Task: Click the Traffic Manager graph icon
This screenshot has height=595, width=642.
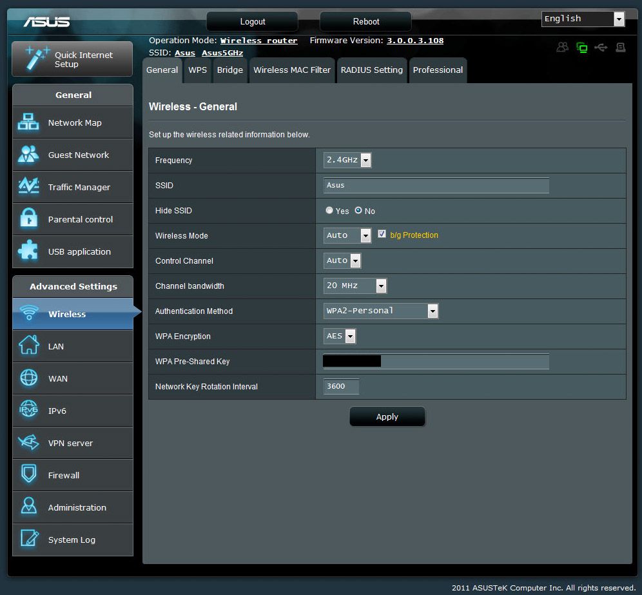Action: tap(28, 187)
